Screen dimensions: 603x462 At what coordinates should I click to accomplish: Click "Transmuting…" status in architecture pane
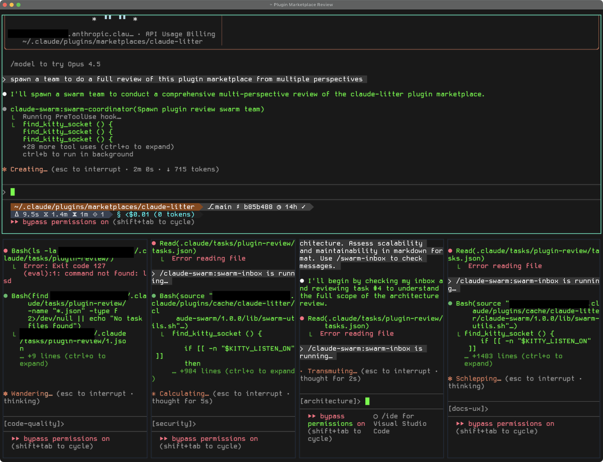coord(332,371)
